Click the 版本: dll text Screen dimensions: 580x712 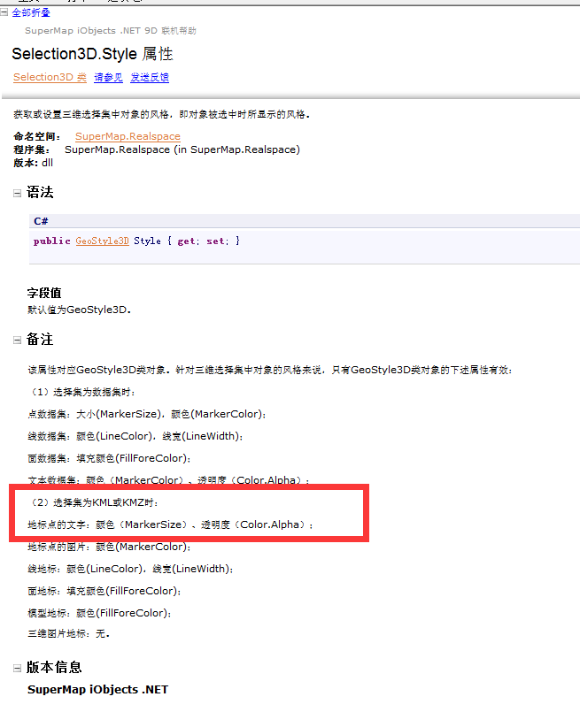[x=33, y=163]
